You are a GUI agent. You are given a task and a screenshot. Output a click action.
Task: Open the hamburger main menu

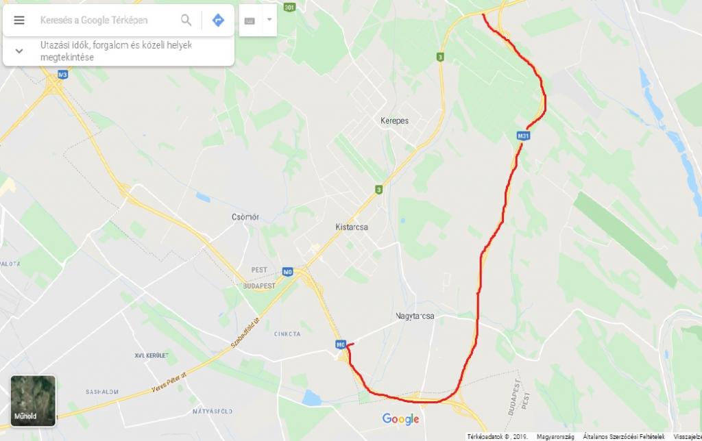(19, 20)
